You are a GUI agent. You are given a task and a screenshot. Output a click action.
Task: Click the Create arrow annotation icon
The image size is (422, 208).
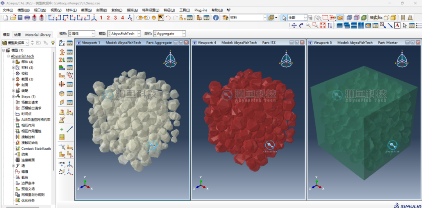point(390,25)
